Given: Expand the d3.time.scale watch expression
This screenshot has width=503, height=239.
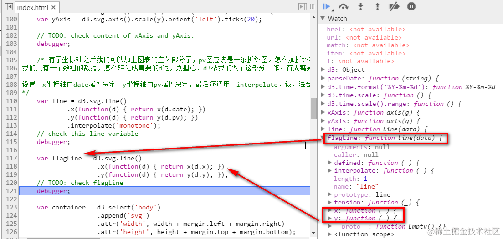Looking at the screenshot, I should 323,95.
